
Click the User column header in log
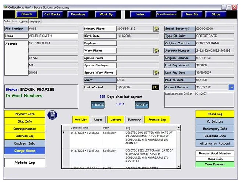[x=113, y=128]
